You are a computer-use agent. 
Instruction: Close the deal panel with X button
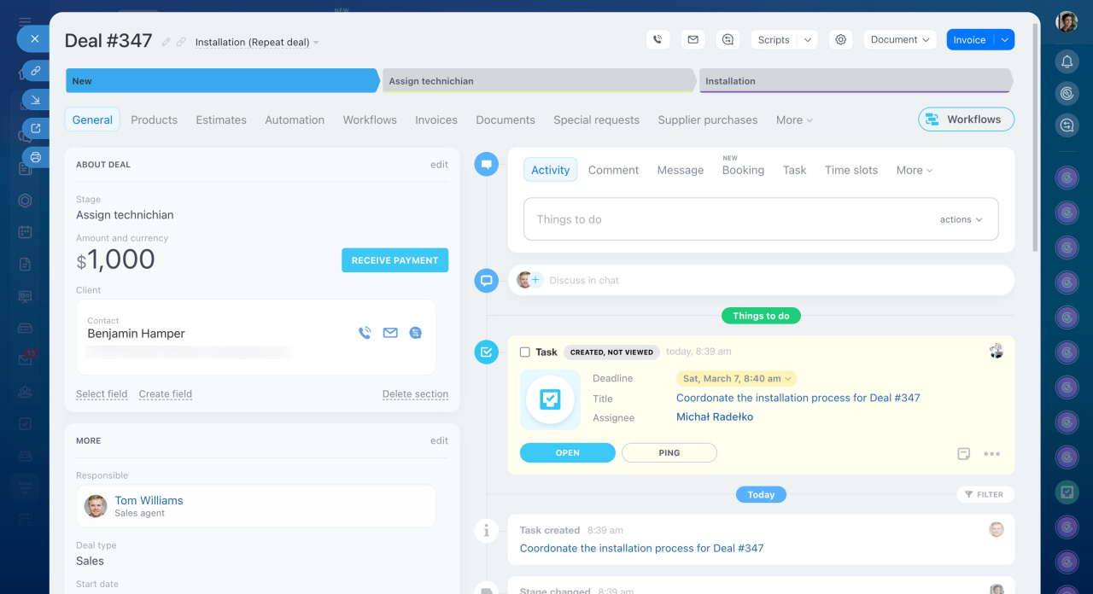coord(34,38)
